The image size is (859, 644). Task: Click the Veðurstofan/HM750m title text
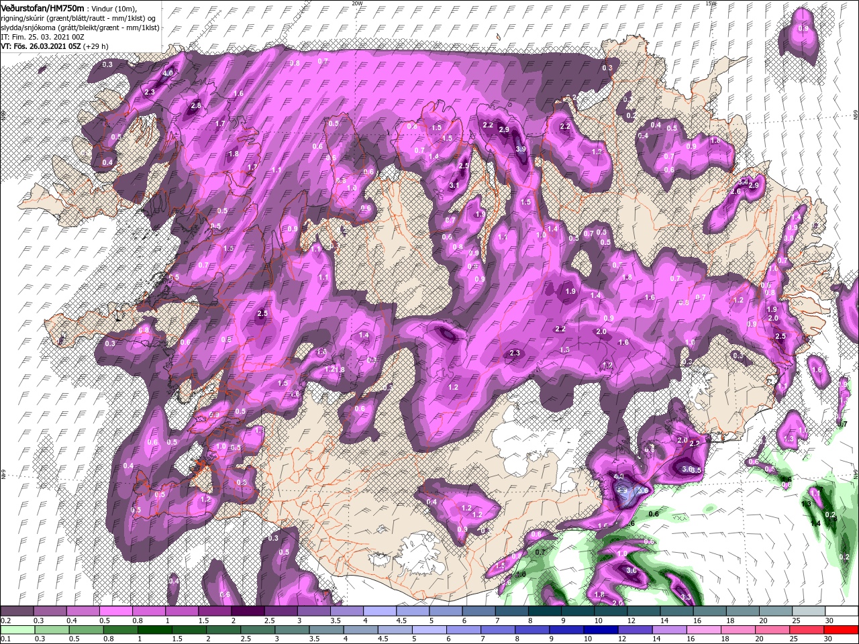(42, 7)
